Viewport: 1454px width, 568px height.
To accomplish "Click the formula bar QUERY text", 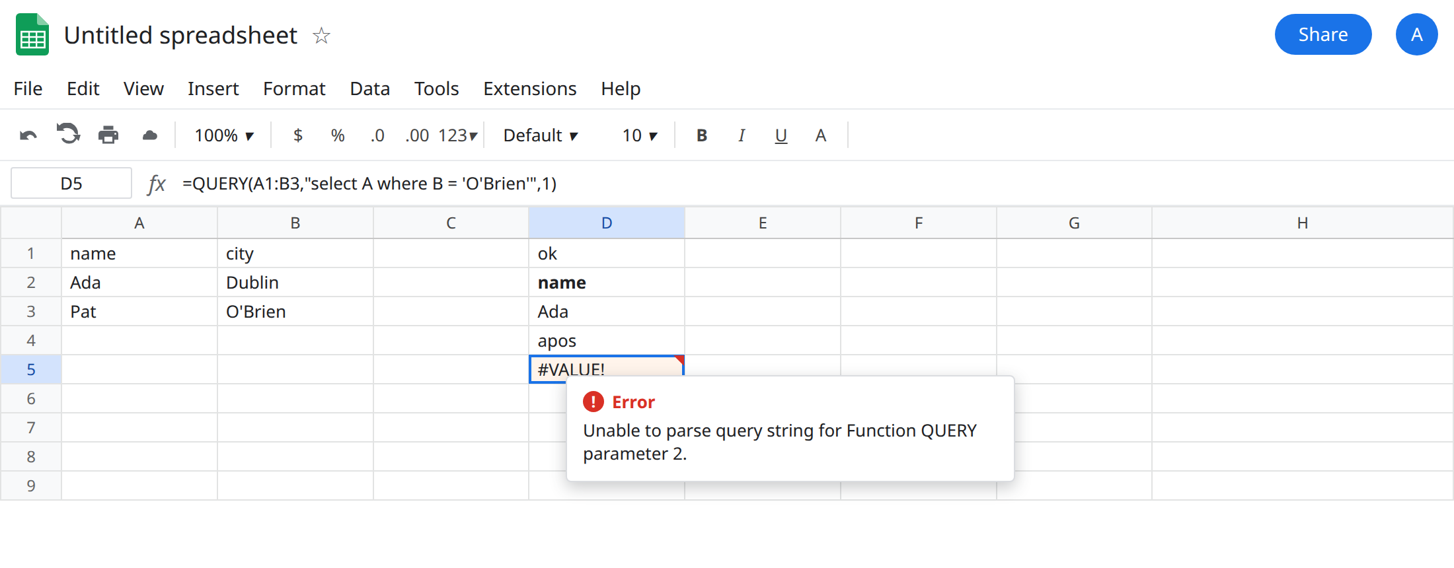I will coord(369,184).
